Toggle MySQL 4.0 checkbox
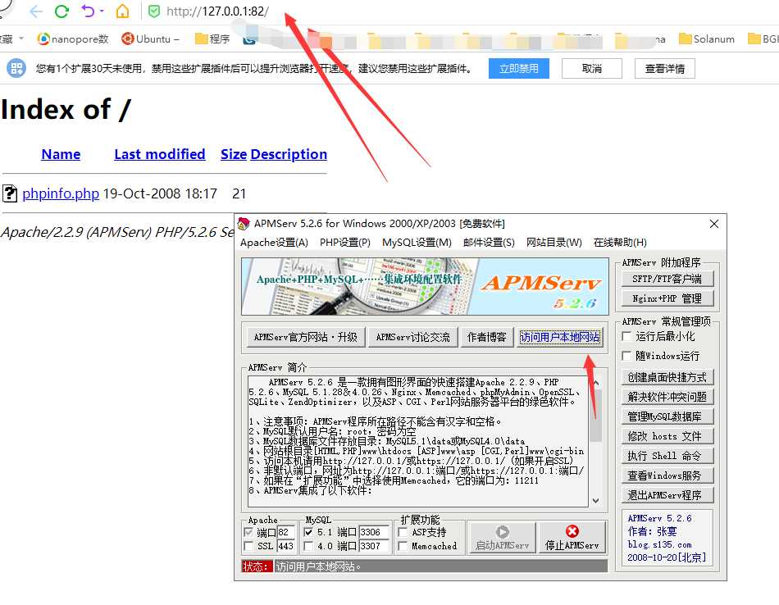 pyautogui.click(x=308, y=546)
